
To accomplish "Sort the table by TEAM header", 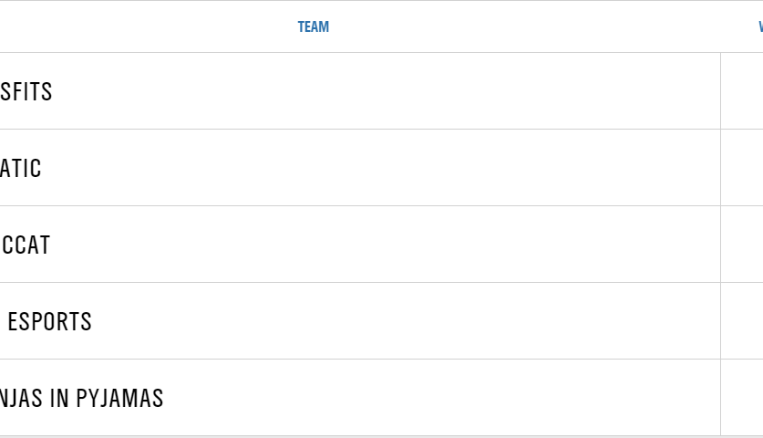I will click(313, 27).
